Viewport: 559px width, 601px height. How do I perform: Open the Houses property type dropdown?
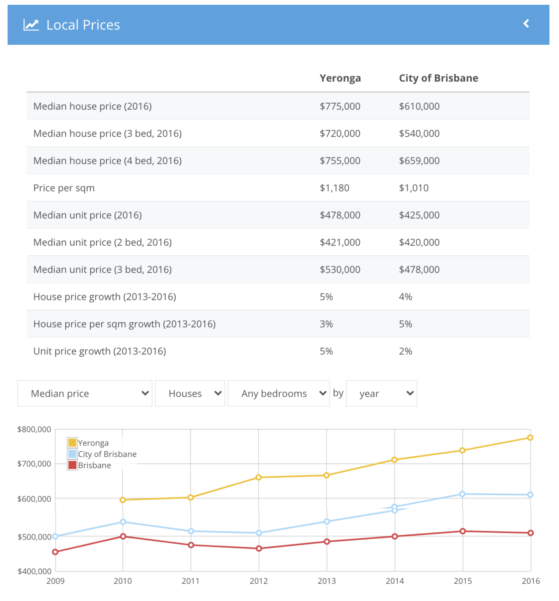[190, 393]
